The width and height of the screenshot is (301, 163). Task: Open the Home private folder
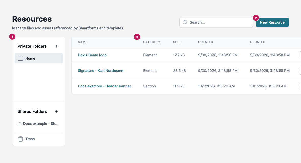pos(39,58)
